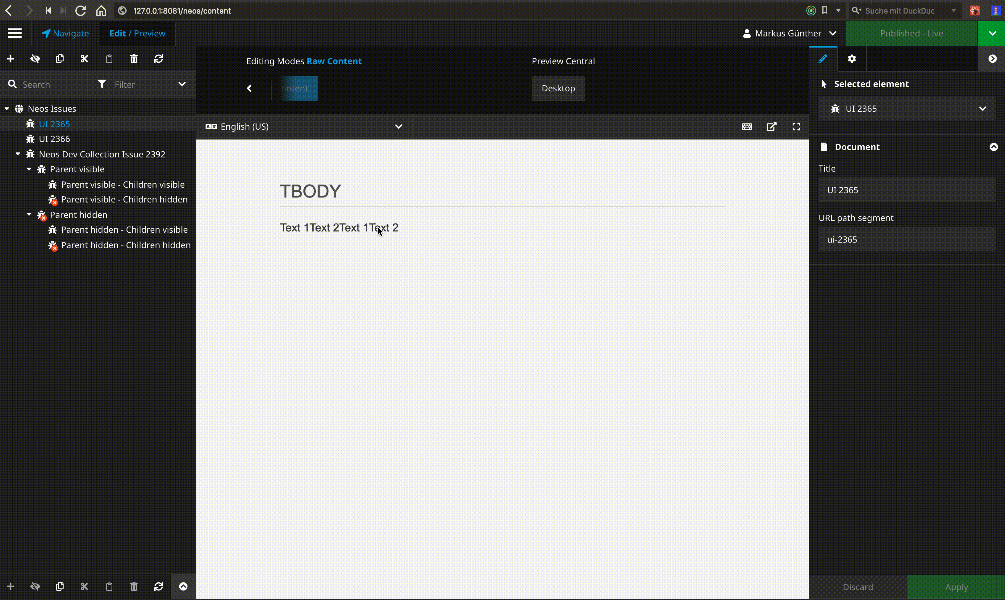Go back in browser history
Viewport: 1005px width, 600px height.
tap(9, 11)
